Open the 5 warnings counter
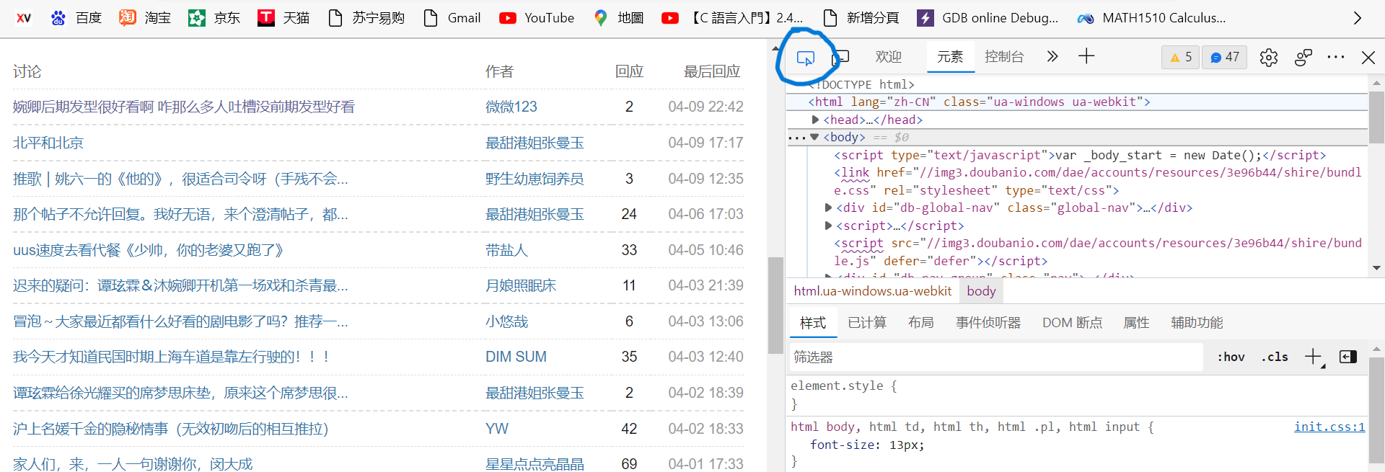Screen dimensions: 1385x472 [x=1180, y=57]
